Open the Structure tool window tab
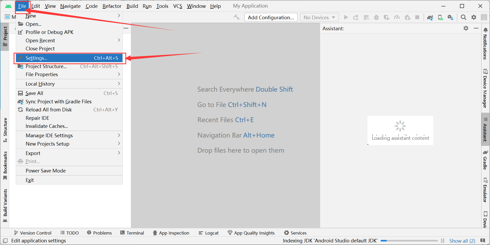Viewport: 490px width, 245px height. [5, 130]
